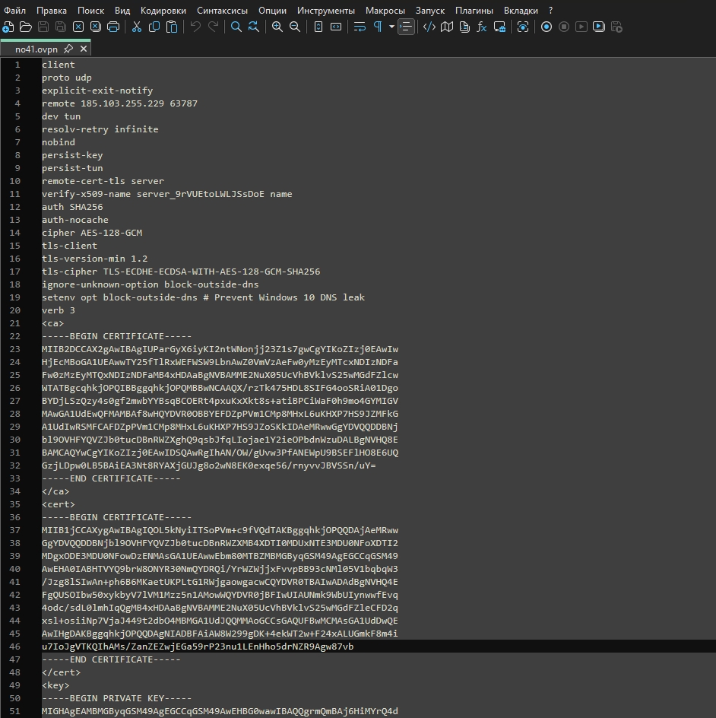
Task: Create a new file with toolbar icon
Action: click(x=8, y=27)
